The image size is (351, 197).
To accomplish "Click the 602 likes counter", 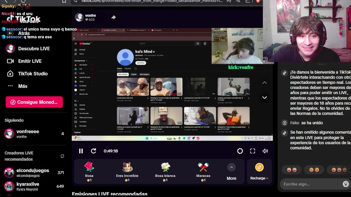I will [x=90, y=20].
